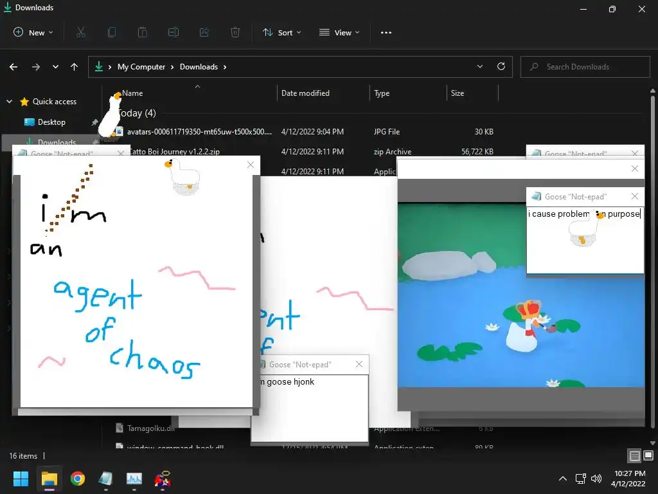Open the View dropdown menu
Image resolution: width=658 pixels, height=494 pixels.
(x=339, y=32)
